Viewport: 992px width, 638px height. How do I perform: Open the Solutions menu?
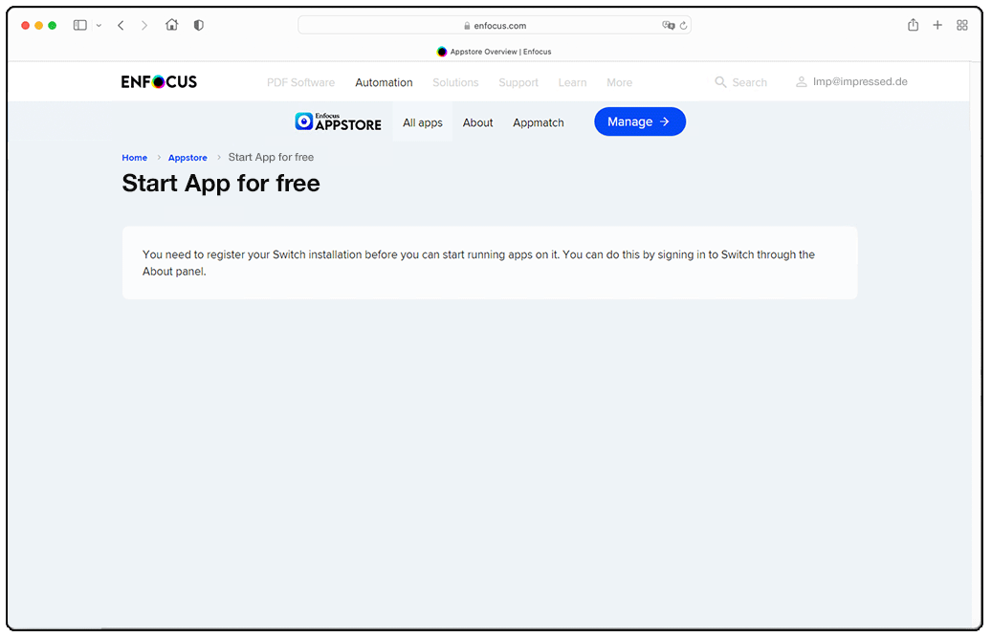(x=455, y=82)
